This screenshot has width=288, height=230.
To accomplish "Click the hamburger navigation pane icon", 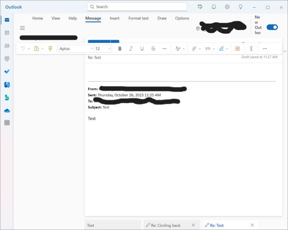I will 23,28.
